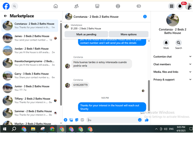Viewport: 193px width, 143px height.
Task: Expand Media, files and links section
Action: pyautogui.click(x=172, y=72)
